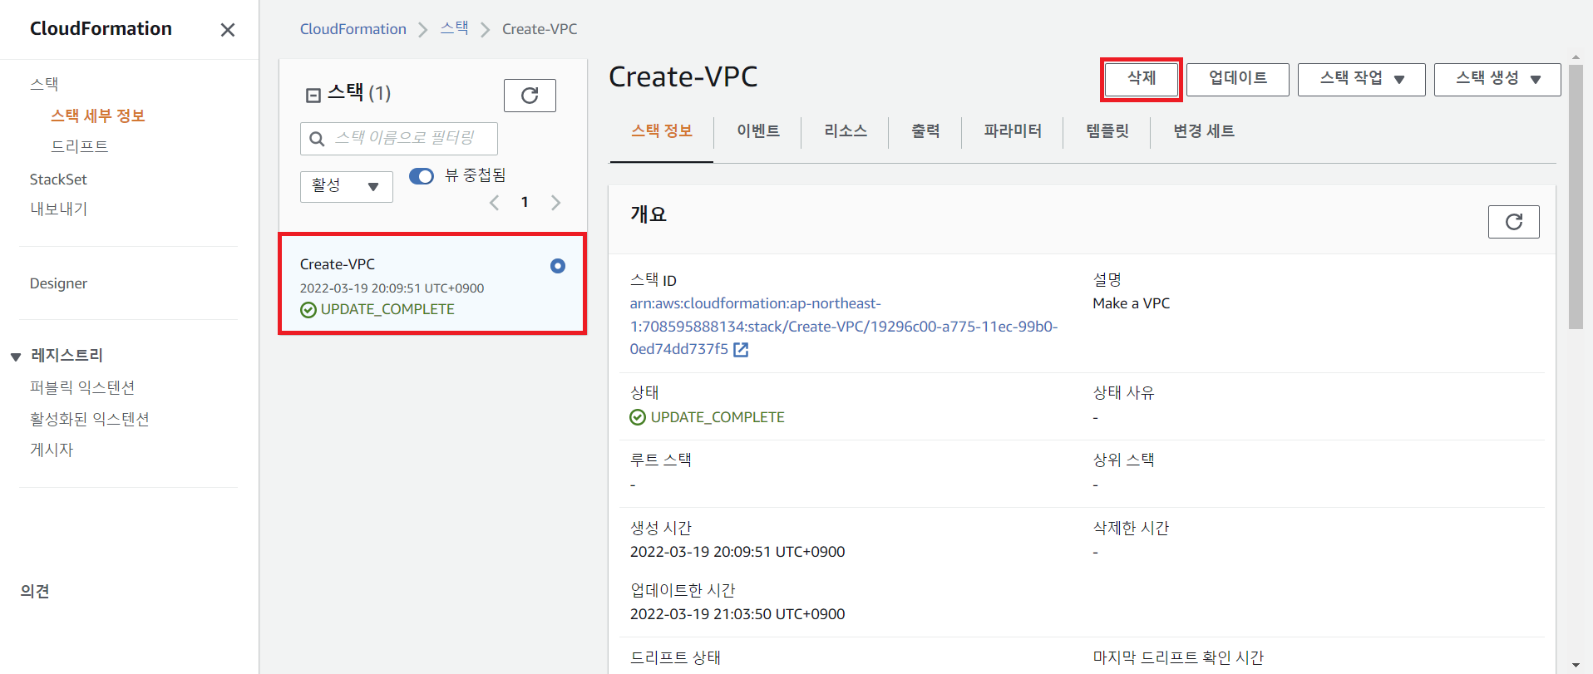Open 드리프트 in the sidebar
This screenshot has height=674, width=1593.
[80, 146]
